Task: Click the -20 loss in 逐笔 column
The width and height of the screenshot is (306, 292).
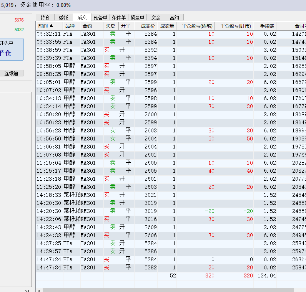Action: [x=210, y=211]
